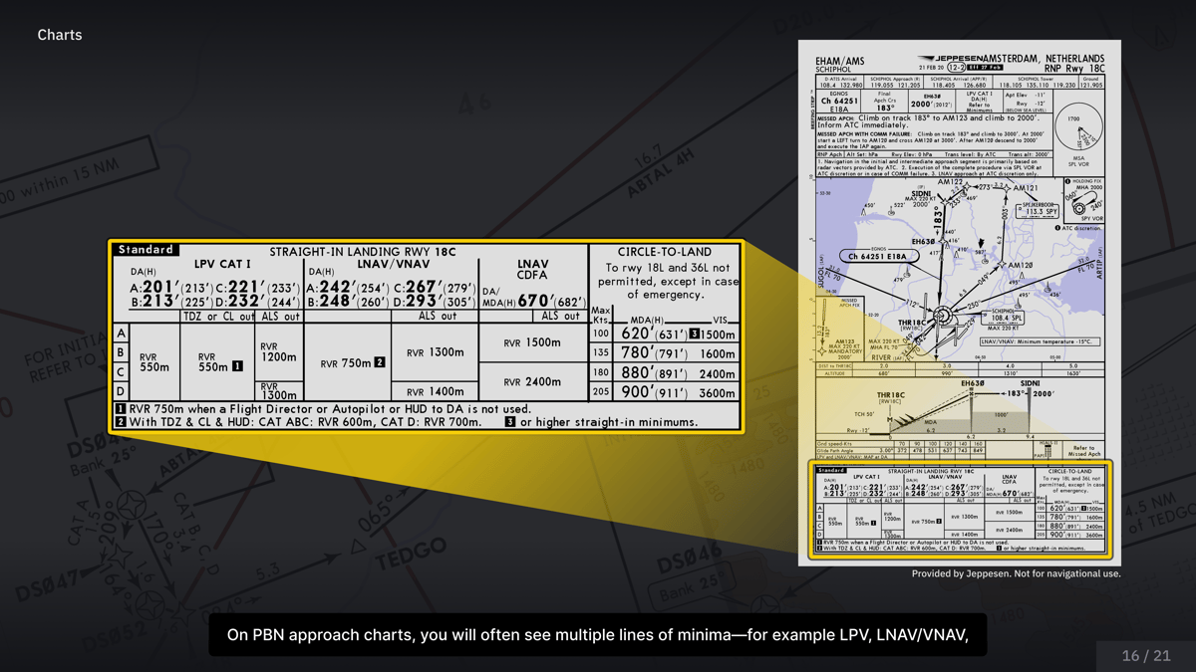Click the Spijkerboor 113.3 SPY navaid box
Viewport: 1196px width, 672px height.
click(1040, 209)
